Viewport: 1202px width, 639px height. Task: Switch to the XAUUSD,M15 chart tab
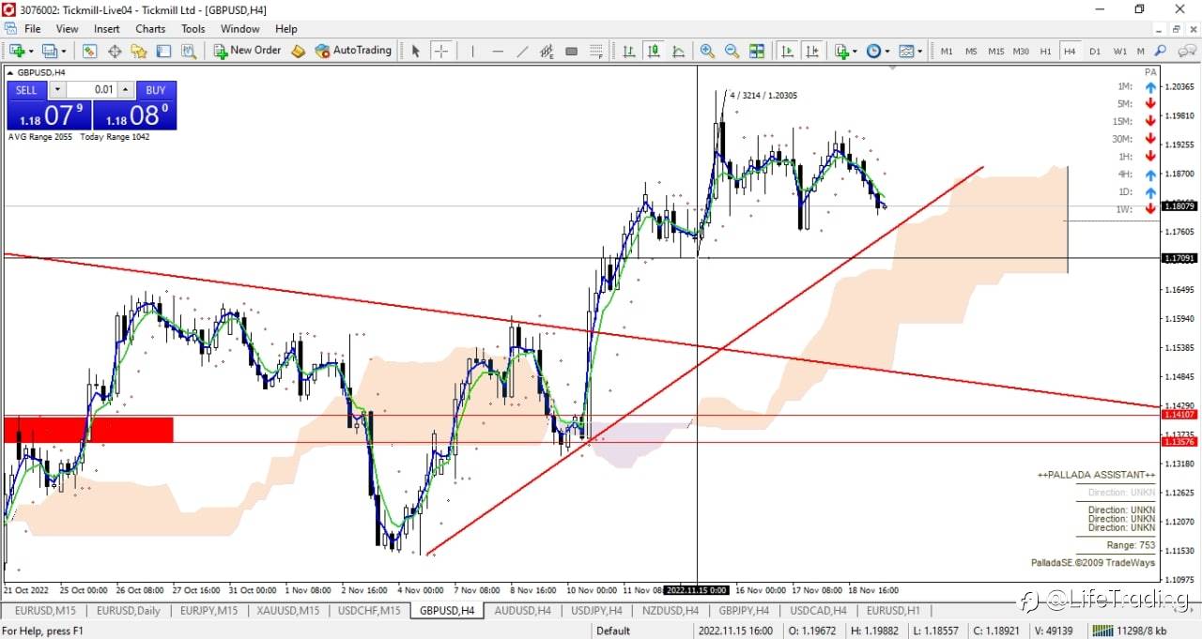(x=288, y=610)
